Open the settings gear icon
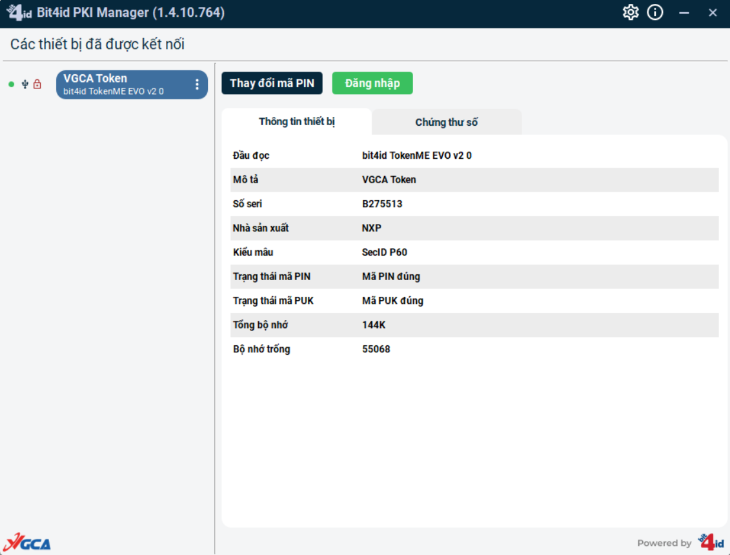The image size is (730, 555). 631,12
